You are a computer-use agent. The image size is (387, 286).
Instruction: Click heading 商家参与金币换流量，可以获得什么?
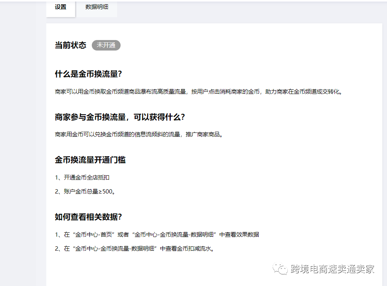120,117
